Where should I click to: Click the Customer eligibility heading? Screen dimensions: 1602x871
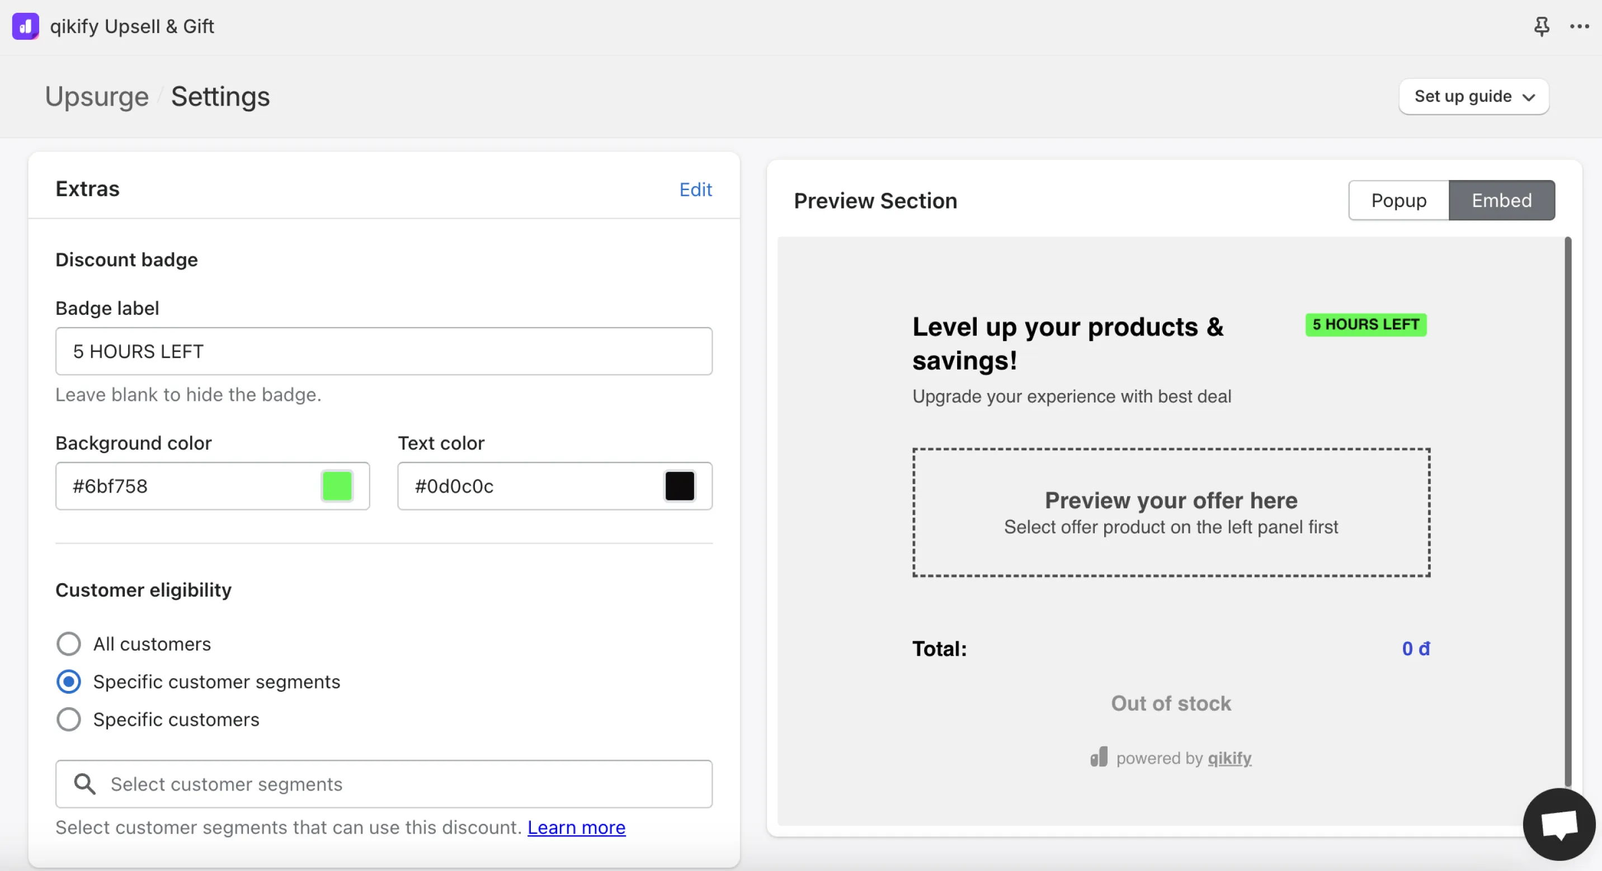[144, 589]
